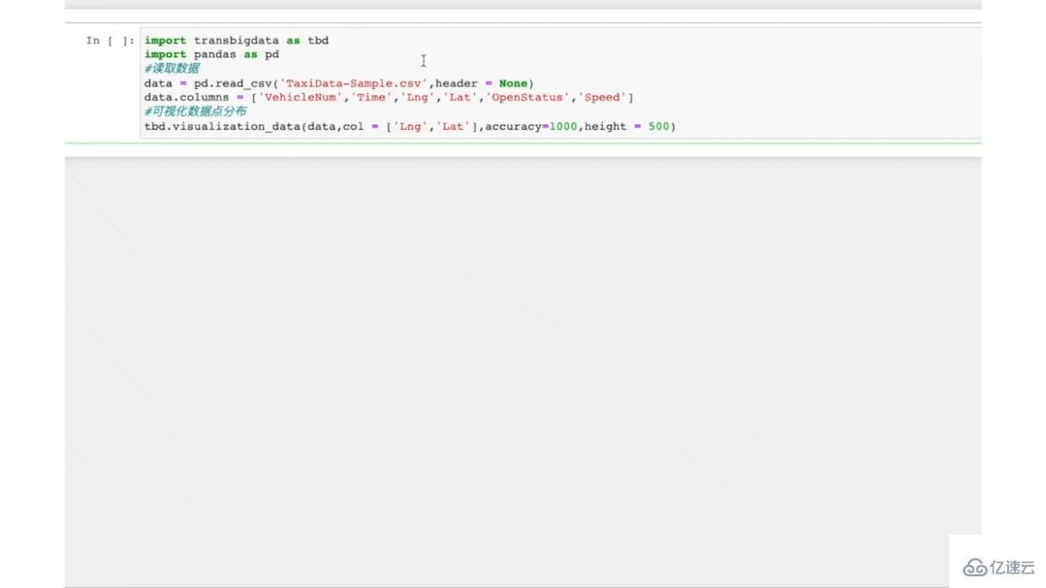Click the 'import pandas as pd' line
The height and width of the screenshot is (588, 1046).
tap(211, 54)
